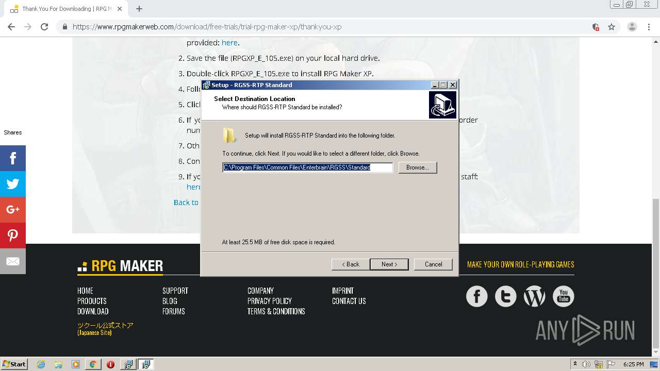This screenshot has height=371, width=660.
Task: Pin the page with the Pinterest icon
Action: coord(13,235)
